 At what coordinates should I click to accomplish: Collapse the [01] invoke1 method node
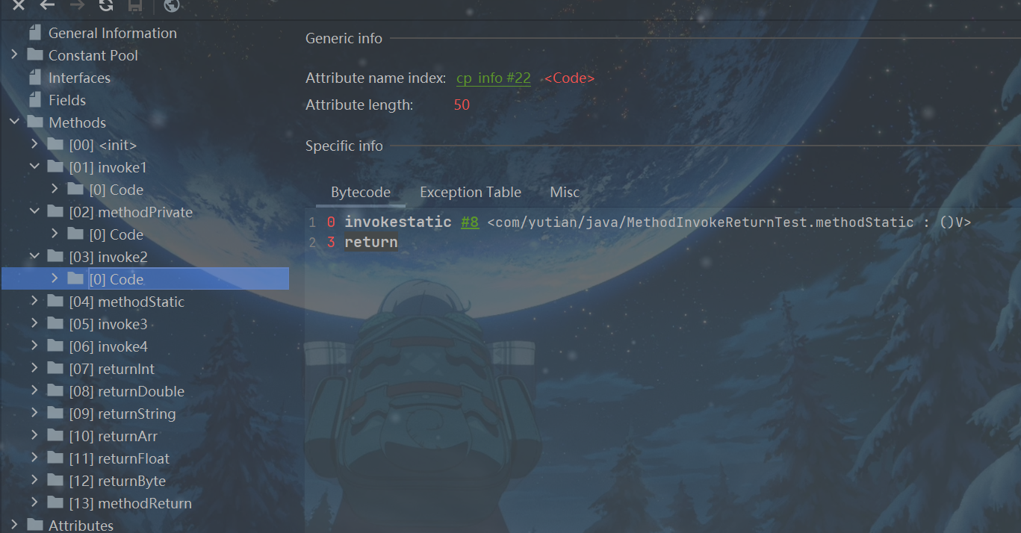tap(34, 167)
